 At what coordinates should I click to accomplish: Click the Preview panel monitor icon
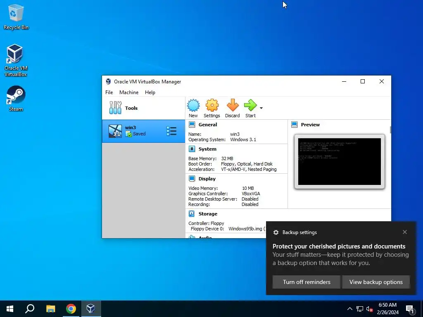click(x=294, y=125)
